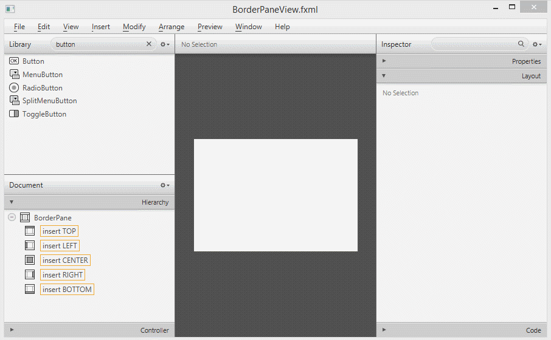
Task: Open the View menu
Action: (71, 27)
